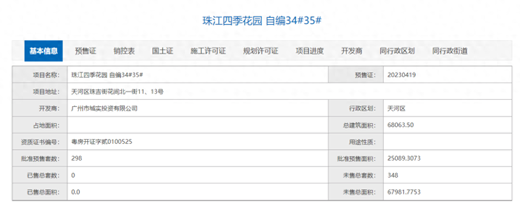The width and height of the screenshot is (520, 203).
Task: Click the 批准预售套数 label cell
Action: coord(40,159)
